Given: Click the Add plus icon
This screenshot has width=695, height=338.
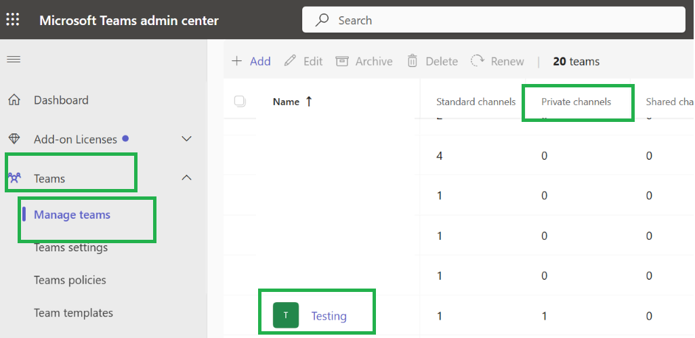Looking at the screenshot, I should click(x=237, y=61).
